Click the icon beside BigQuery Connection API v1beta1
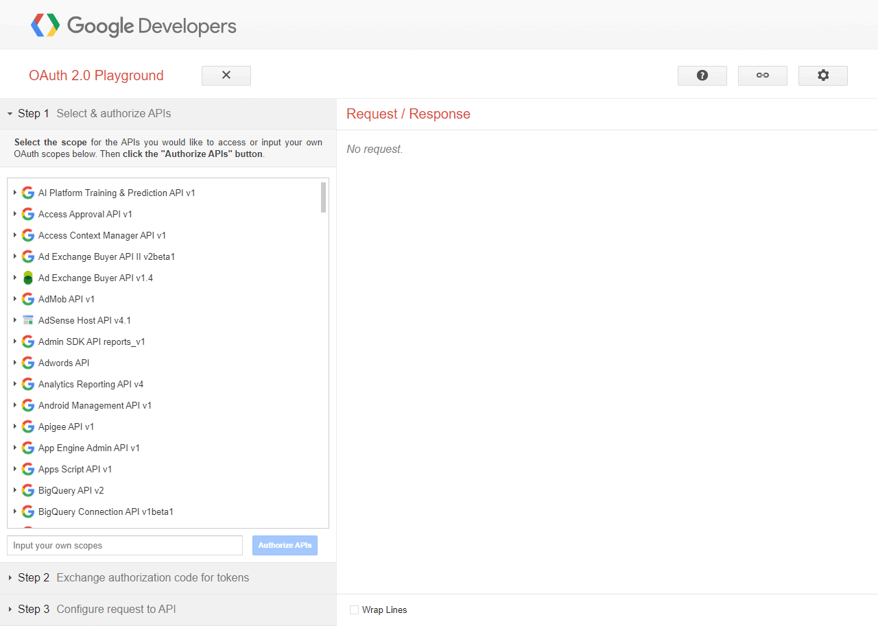878x626 pixels. point(28,511)
